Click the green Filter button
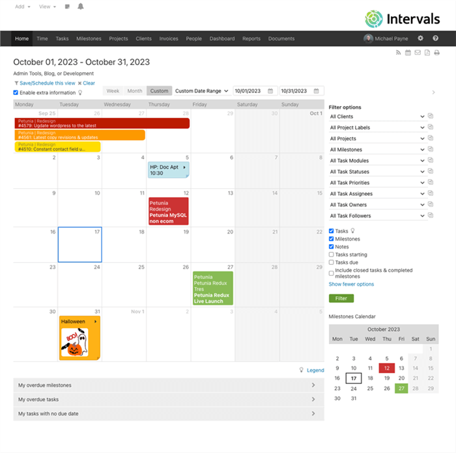456x453 pixels. click(341, 298)
